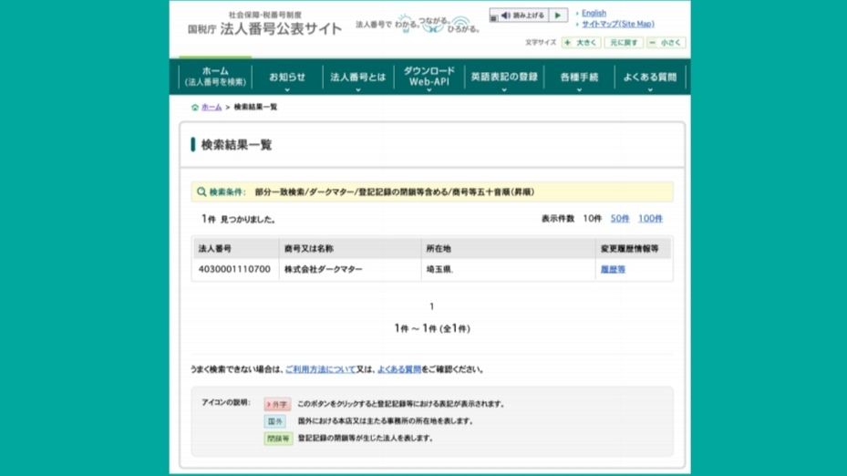Click the 閉鎖等 icon in the legend

(x=278, y=439)
